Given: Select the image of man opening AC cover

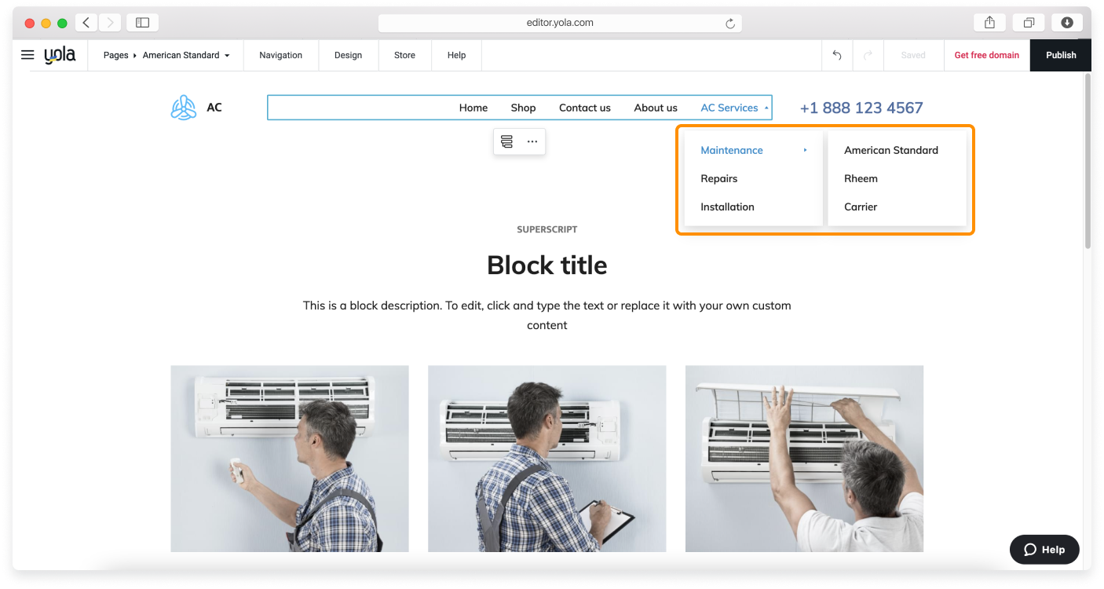Looking at the screenshot, I should point(804,459).
